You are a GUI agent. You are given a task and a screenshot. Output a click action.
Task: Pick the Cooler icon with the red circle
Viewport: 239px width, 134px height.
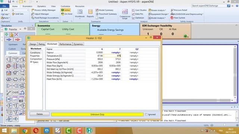(x=9, y=66)
